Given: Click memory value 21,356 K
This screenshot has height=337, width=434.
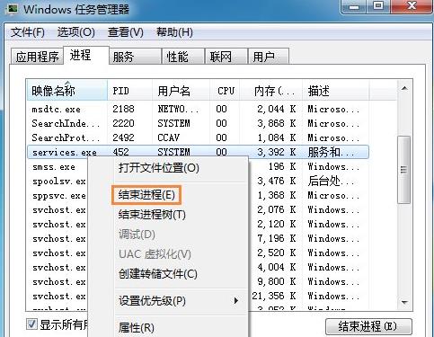Looking at the screenshot, I should coord(274,296).
